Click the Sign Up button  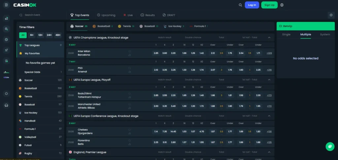pos(269,5)
